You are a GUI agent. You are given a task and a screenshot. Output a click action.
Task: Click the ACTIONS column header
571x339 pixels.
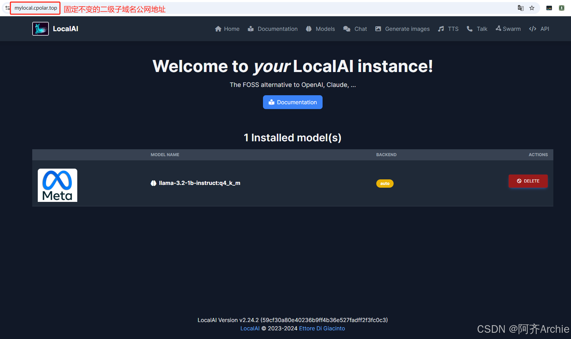(538, 155)
